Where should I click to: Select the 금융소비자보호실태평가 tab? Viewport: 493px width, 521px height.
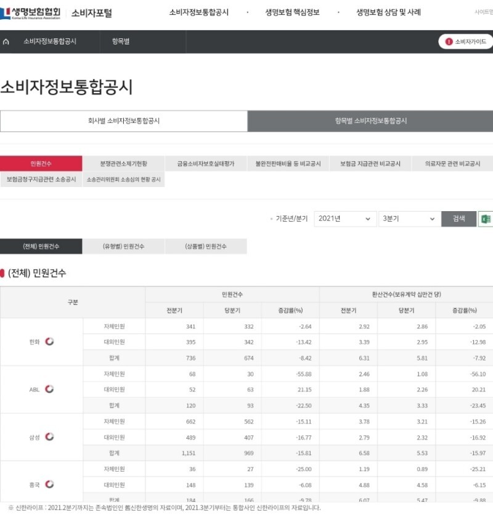click(x=206, y=164)
